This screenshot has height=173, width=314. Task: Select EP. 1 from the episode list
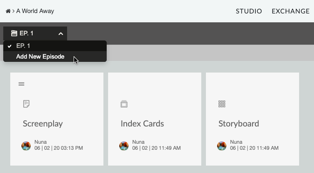pyautogui.click(x=55, y=46)
